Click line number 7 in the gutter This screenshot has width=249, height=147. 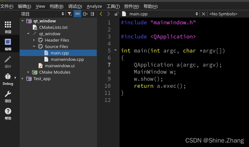pos(109,65)
